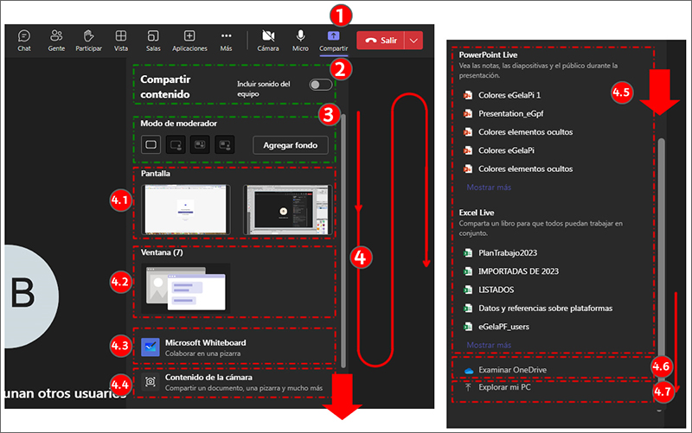Open dropdown arrow next to Salir

414,40
